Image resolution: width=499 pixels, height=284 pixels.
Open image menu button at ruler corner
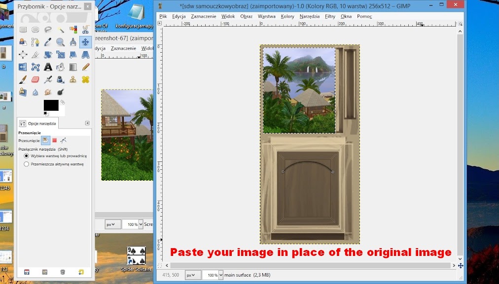(x=159, y=24)
